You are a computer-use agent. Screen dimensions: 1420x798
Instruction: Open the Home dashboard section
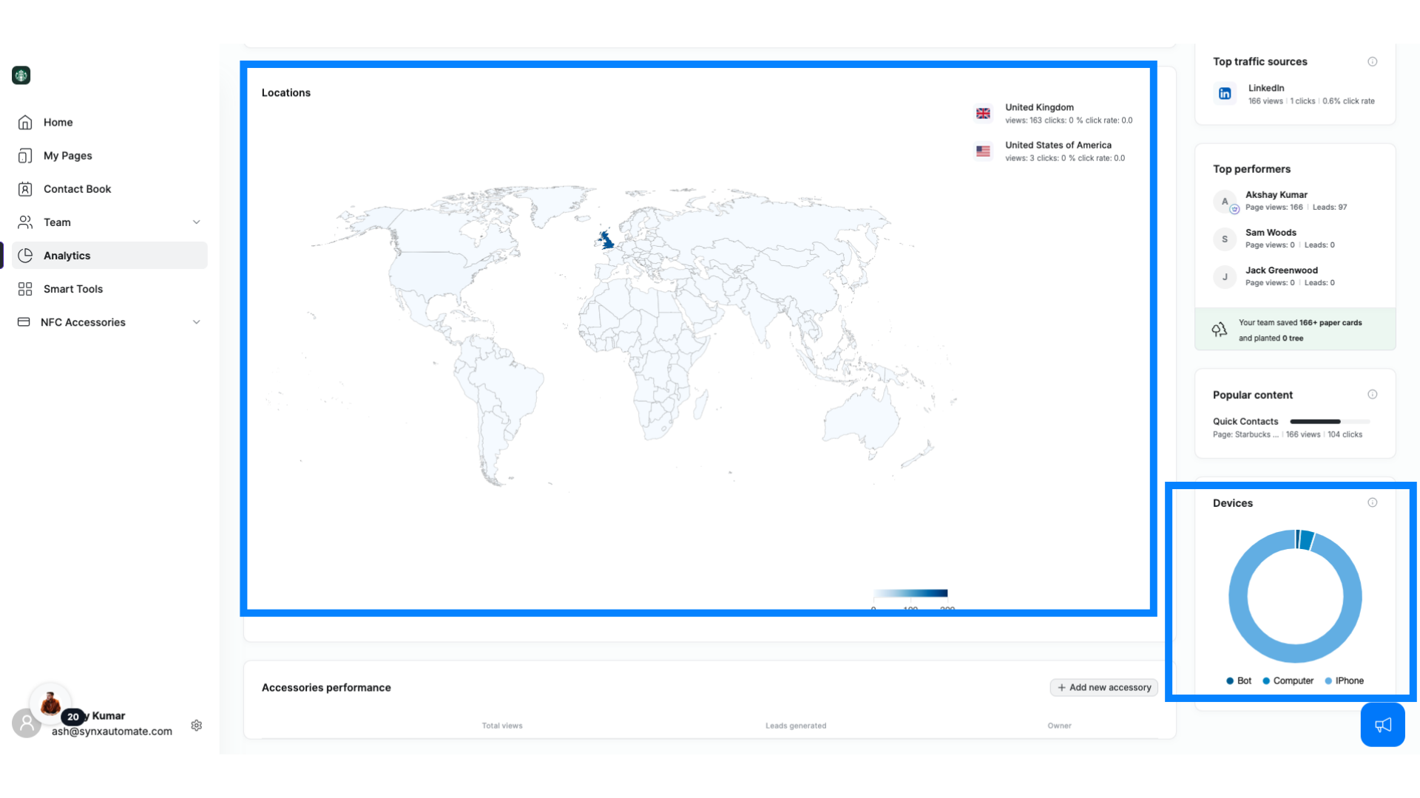point(58,122)
